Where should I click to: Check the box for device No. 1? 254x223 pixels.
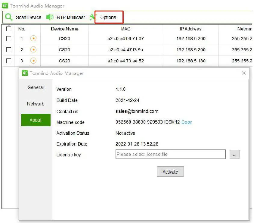9,39
